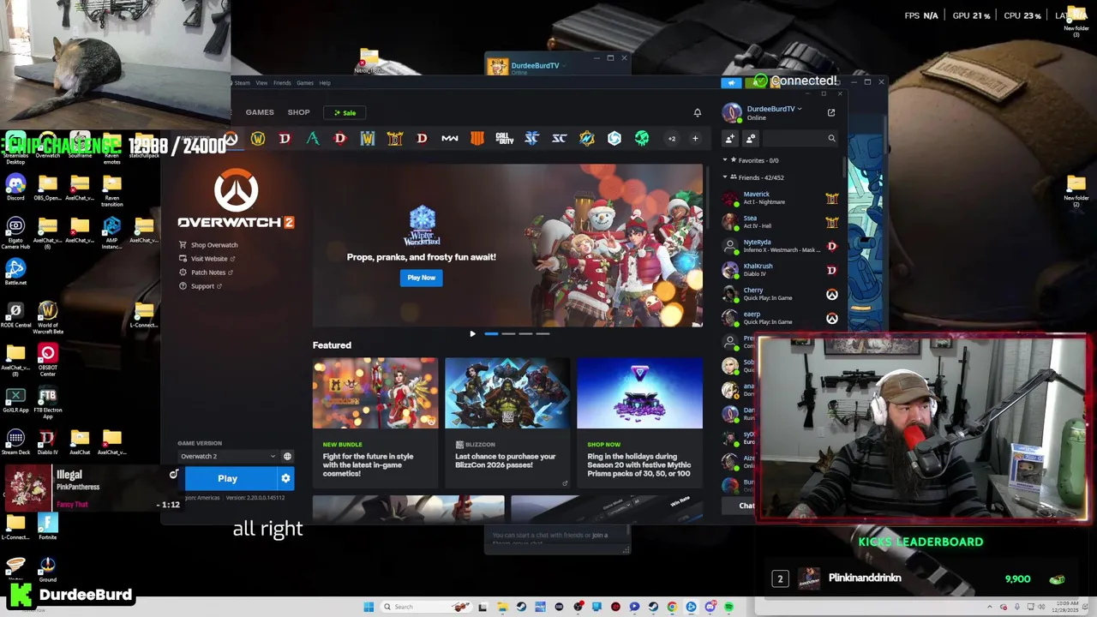Select the World of Warcraft game icon
Screen dimensions: 1097x617
257,139
